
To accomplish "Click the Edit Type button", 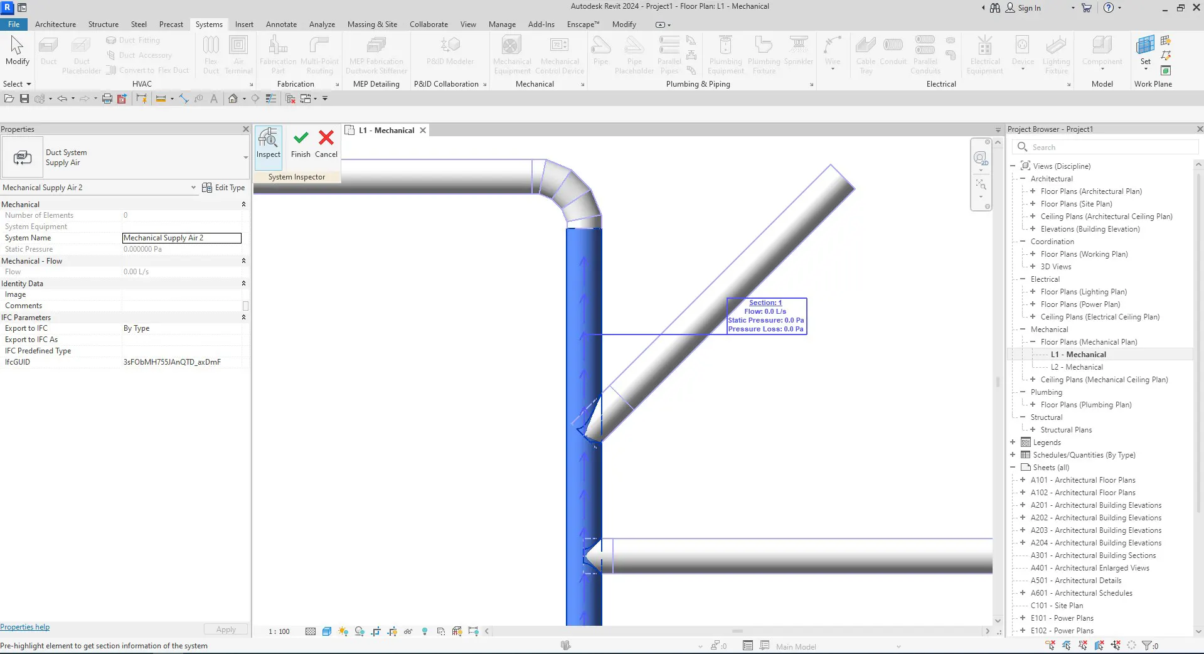I will point(223,188).
